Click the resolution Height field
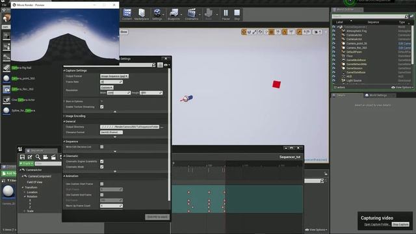 coord(151,93)
